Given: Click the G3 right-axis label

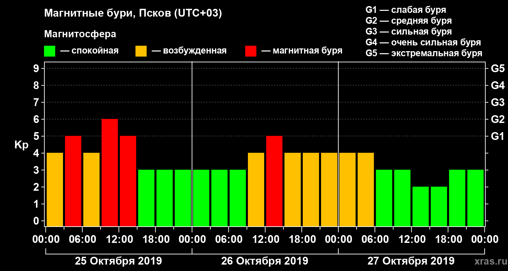Looking at the screenshot, I should (498, 102).
